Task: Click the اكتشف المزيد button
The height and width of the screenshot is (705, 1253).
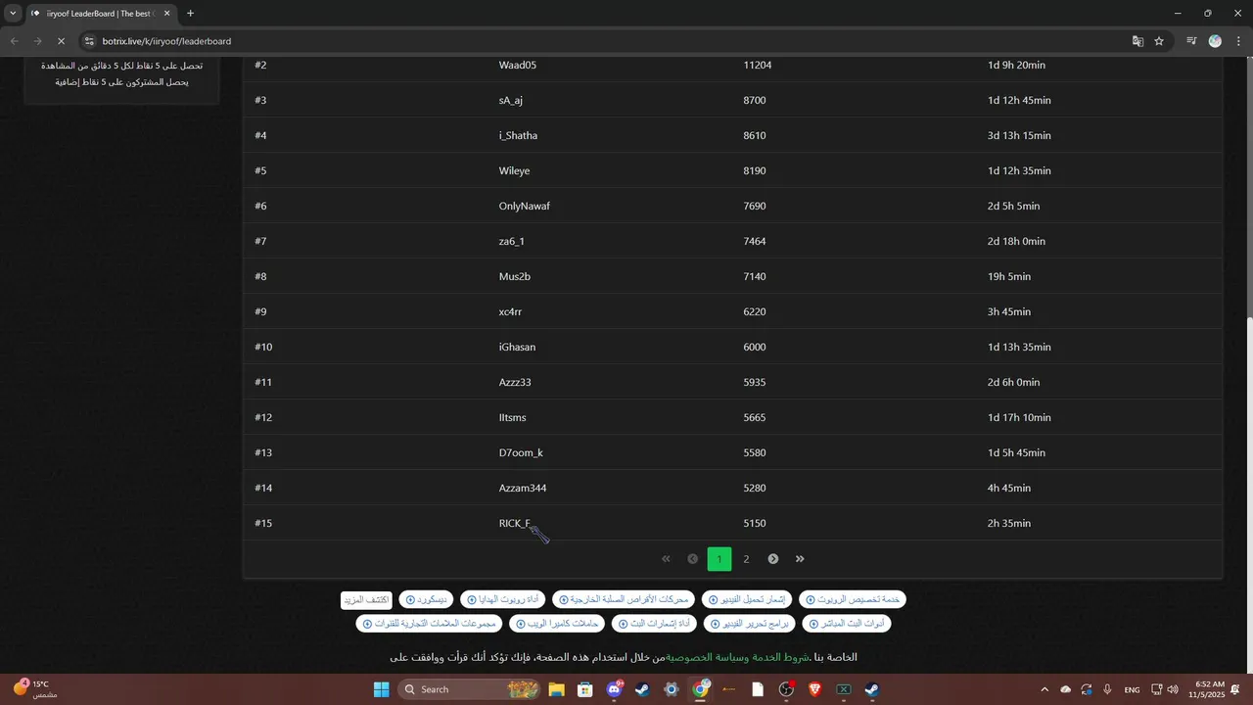Action: (366, 599)
